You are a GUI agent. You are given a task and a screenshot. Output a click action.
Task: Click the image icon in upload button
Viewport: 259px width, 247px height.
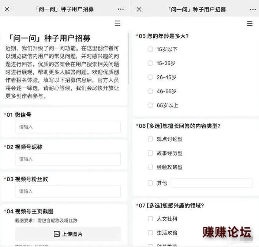57,234
